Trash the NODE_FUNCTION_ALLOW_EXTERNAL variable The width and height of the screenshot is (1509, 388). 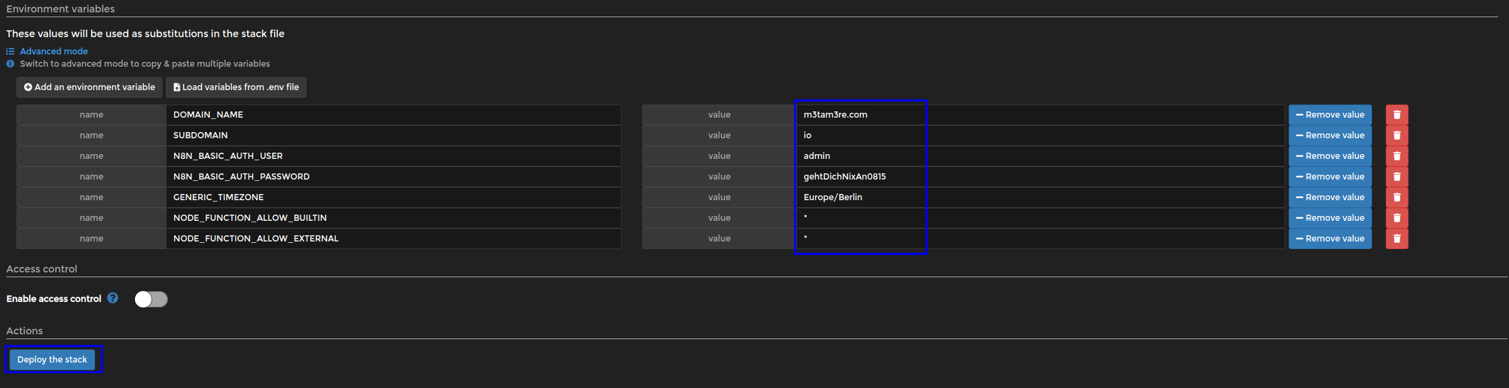[1396, 239]
